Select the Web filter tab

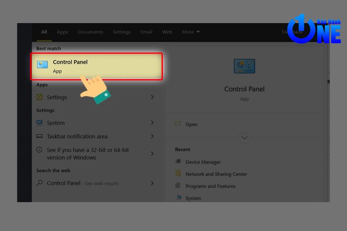pyautogui.click(x=167, y=32)
